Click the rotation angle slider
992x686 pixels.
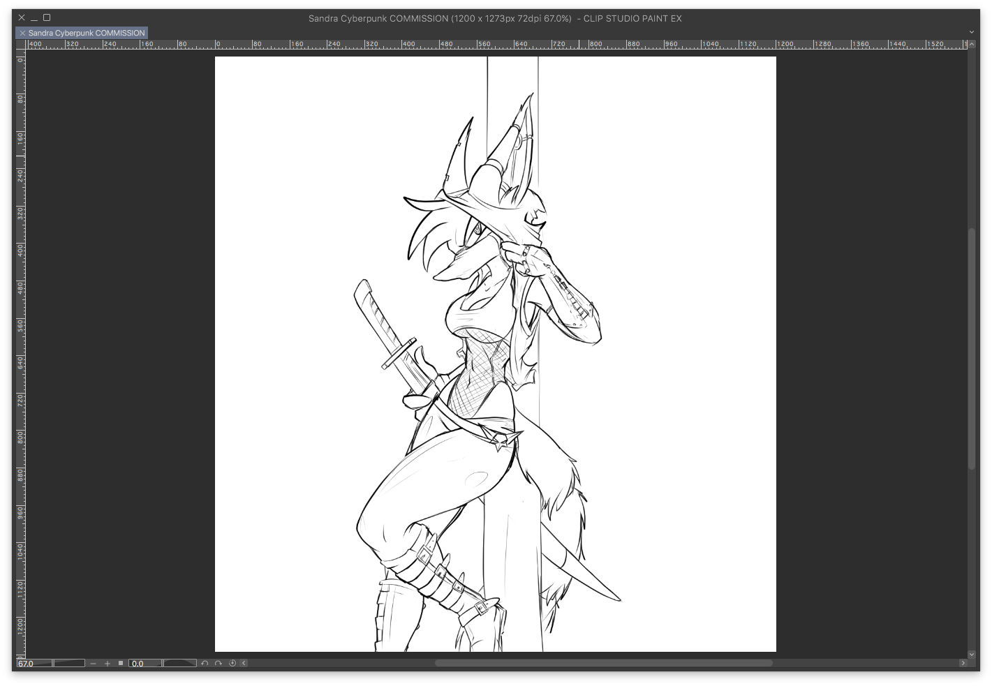click(179, 663)
